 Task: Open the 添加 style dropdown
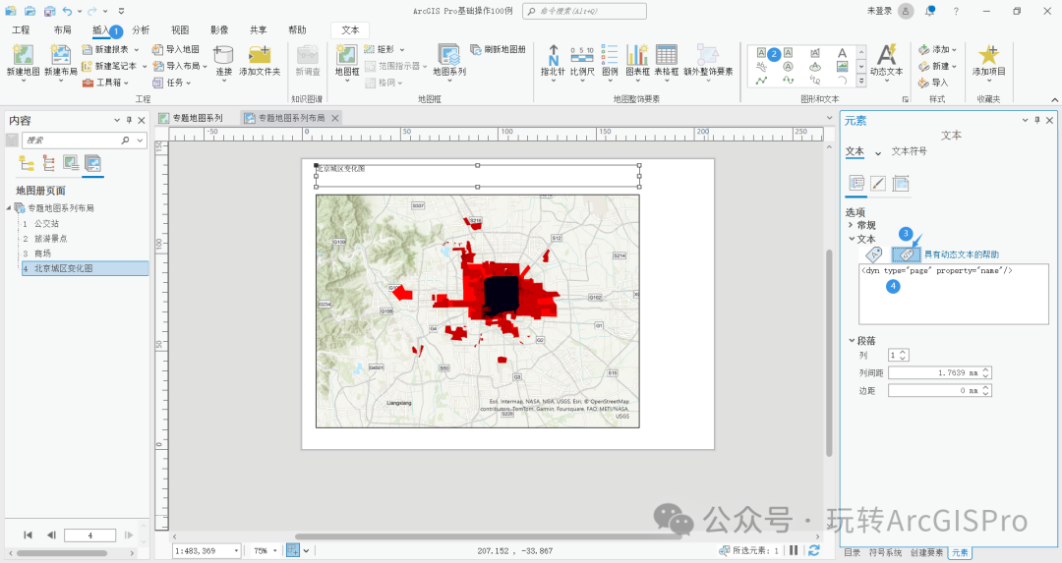click(x=954, y=49)
